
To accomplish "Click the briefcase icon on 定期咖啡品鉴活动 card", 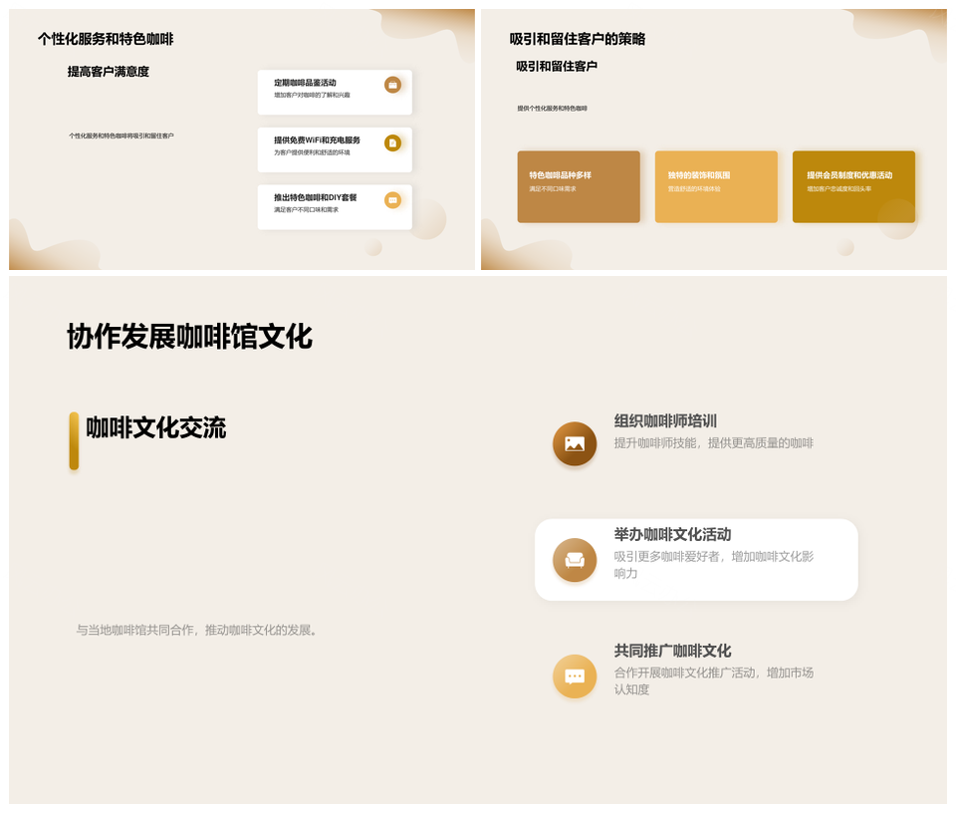I will click(392, 86).
